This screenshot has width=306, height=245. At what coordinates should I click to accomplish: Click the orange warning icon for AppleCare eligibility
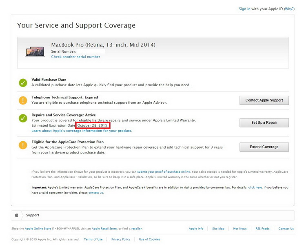pos(23,145)
